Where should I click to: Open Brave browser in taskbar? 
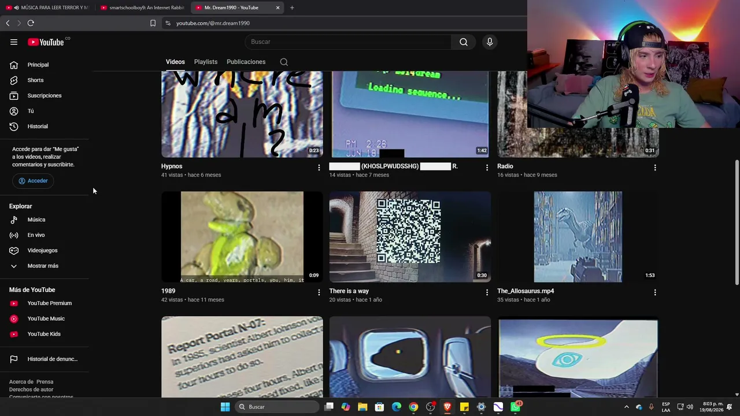(x=447, y=407)
